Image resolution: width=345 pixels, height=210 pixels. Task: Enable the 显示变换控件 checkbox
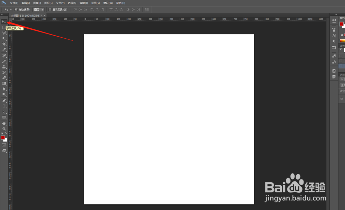click(50, 9)
